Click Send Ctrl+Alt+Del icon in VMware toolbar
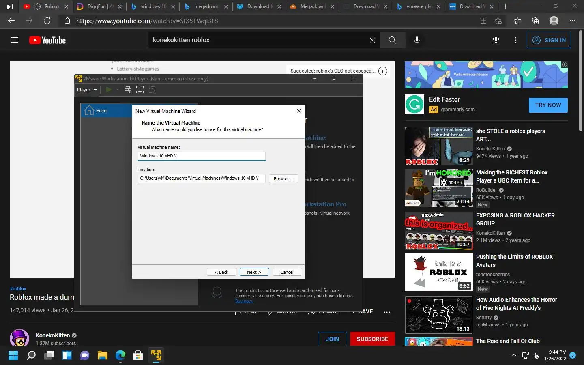This screenshot has height=365, width=584. [x=128, y=90]
